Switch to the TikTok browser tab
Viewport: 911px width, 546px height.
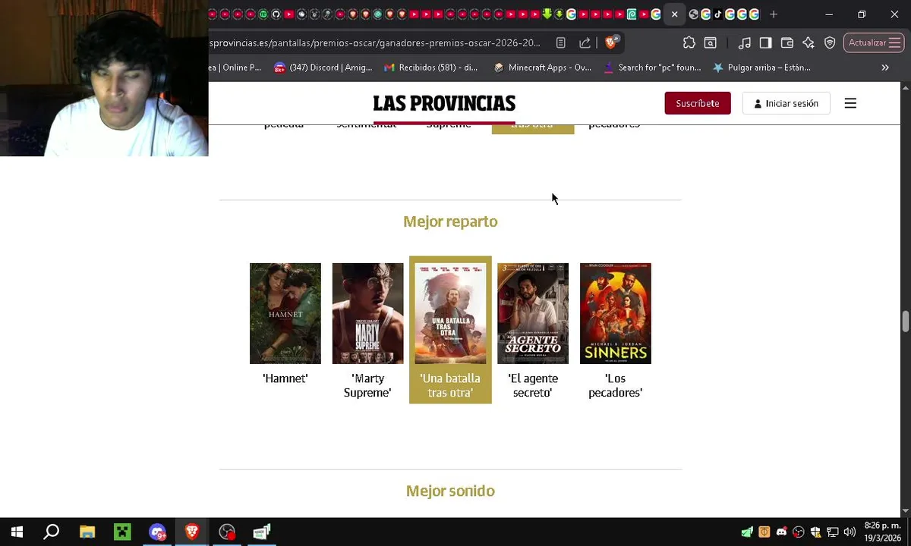click(717, 14)
